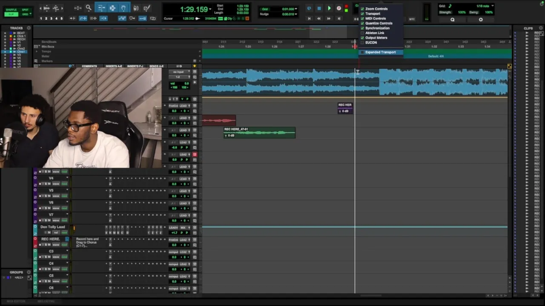Select Chrs2 in the Tracks list
This screenshot has width=545, height=306.
tap(20, 49)
